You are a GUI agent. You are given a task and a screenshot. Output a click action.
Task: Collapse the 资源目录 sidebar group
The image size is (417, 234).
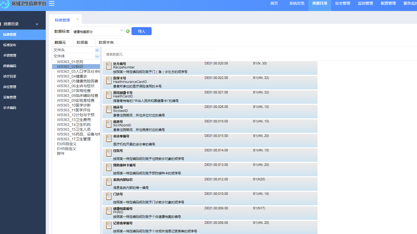point(37,24)
